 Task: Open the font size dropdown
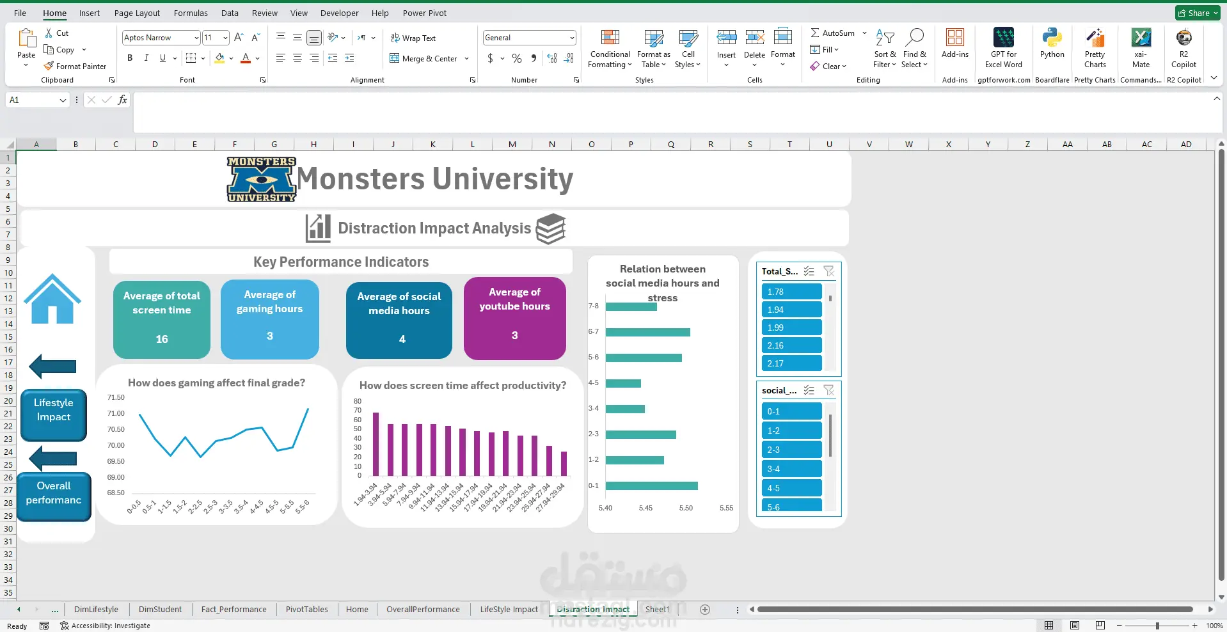coord(225,38)
